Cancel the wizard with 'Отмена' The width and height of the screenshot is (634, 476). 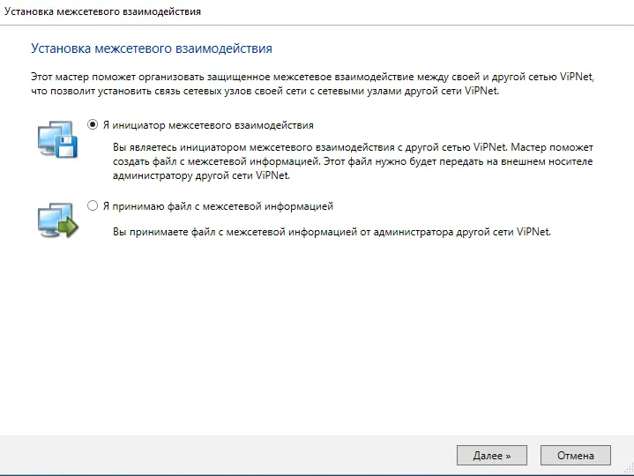[x=576, y=456]
